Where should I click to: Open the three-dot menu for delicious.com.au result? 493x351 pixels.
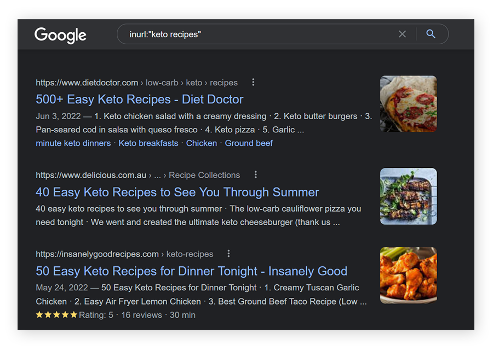[256, 174]
